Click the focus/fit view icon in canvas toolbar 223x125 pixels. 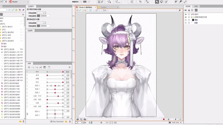(x=90, y=10)
